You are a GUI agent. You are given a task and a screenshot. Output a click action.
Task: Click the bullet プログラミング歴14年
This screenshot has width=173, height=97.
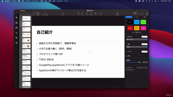pyautogui.click(x=51, y=54)
